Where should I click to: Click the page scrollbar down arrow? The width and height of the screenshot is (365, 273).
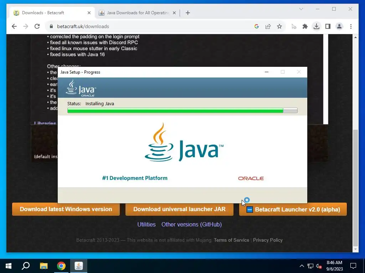355,249
